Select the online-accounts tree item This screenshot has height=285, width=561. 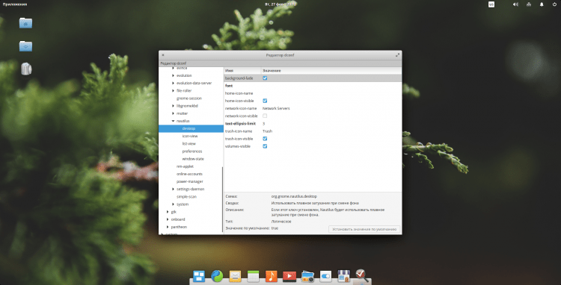[x=191, y=174]
